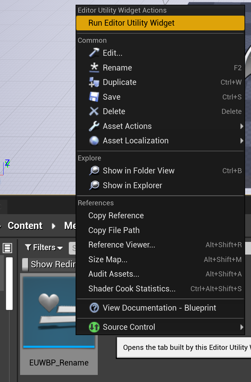
Task: Click the Rename asterisk icon
Action: click(x=94, y=68)
